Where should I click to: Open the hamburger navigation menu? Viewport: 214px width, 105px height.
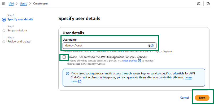tap(3, 4)
